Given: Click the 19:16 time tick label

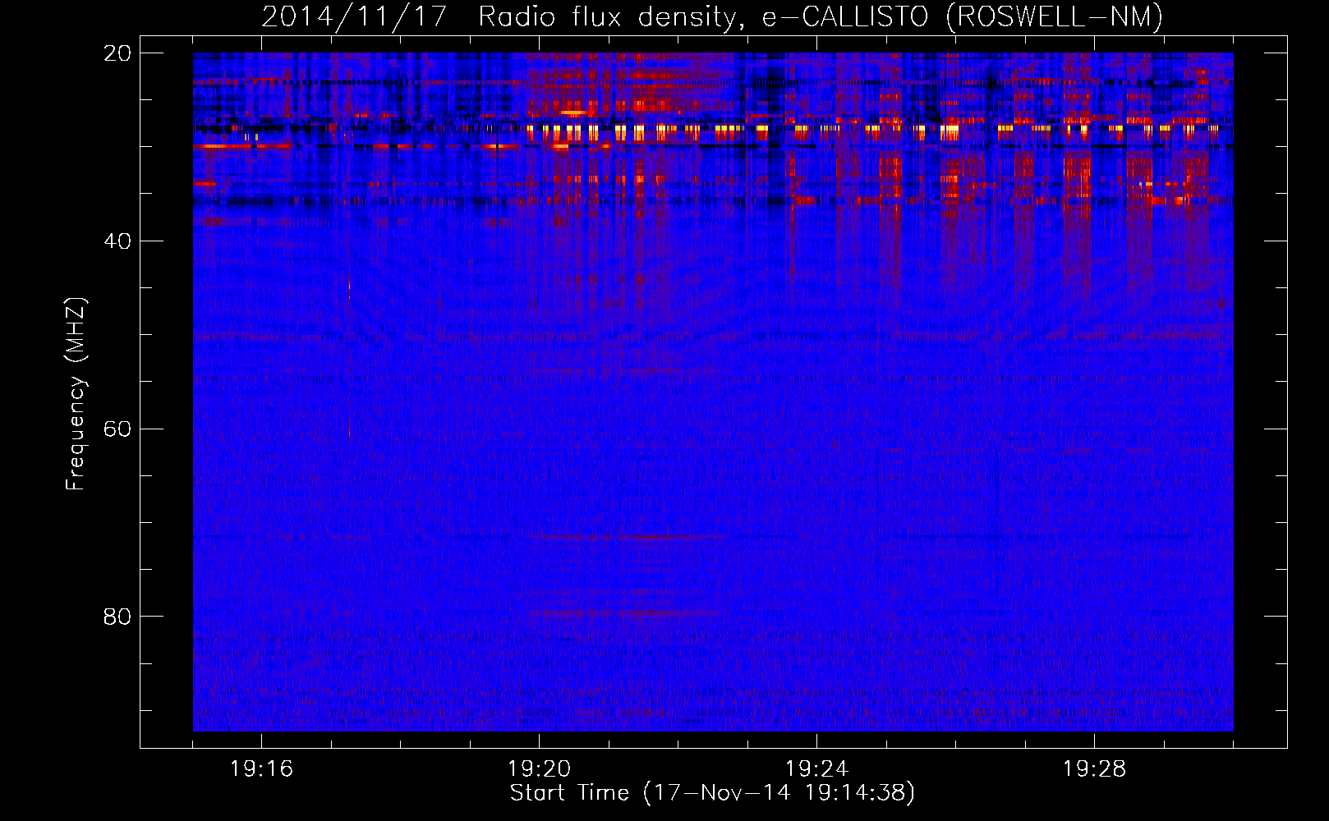Looking at the screenshot, I should pyautogui.click(x=261, y=769).
